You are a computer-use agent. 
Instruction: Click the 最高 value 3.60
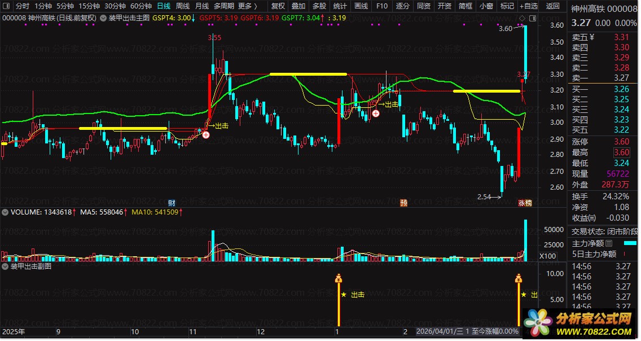coord(621,152)
